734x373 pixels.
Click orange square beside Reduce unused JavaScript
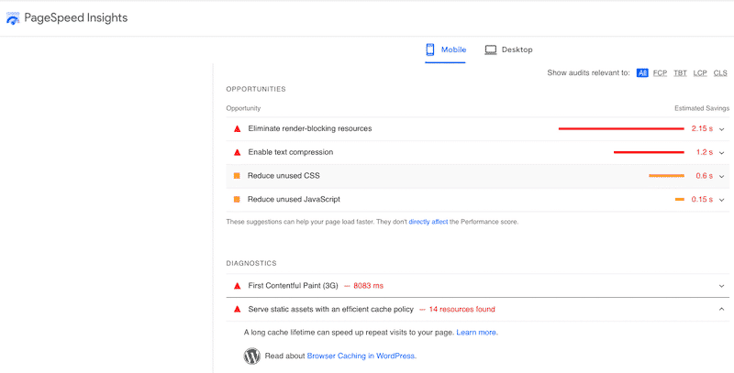click(x=237, y=199)
